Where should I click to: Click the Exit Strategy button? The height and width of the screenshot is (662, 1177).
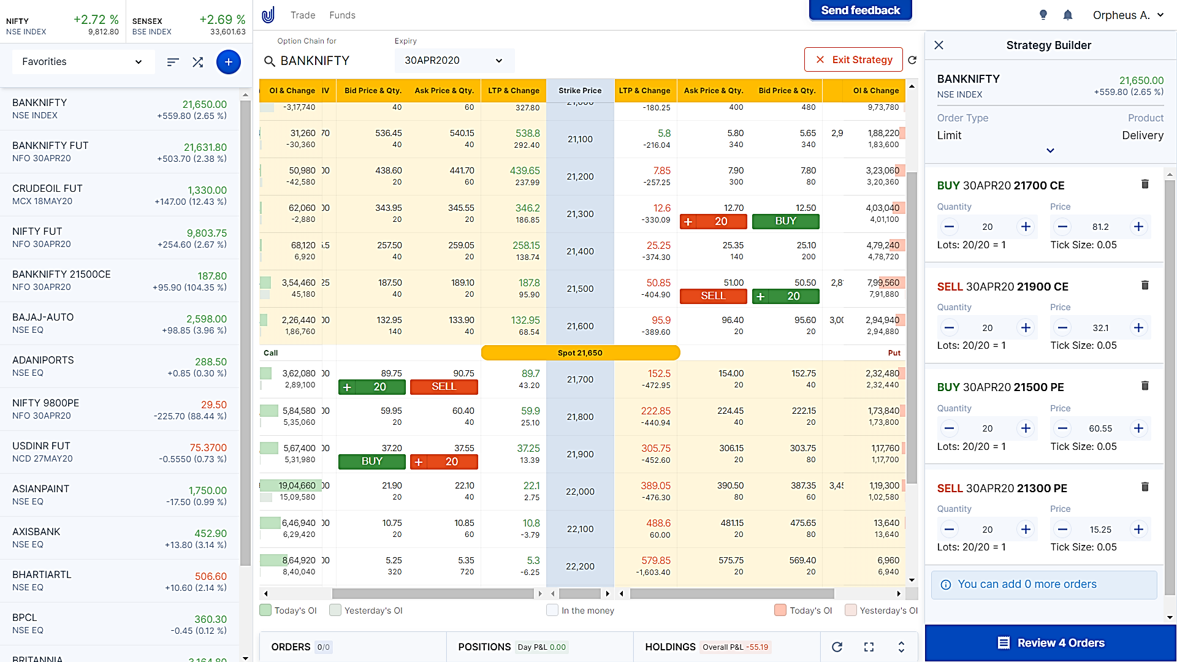coord(853,60)
